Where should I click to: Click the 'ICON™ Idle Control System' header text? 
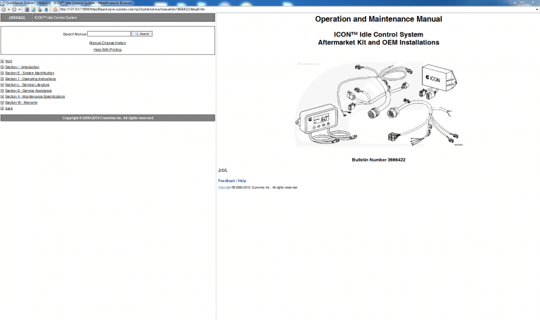pyautogui.click(x=56, y=18)
